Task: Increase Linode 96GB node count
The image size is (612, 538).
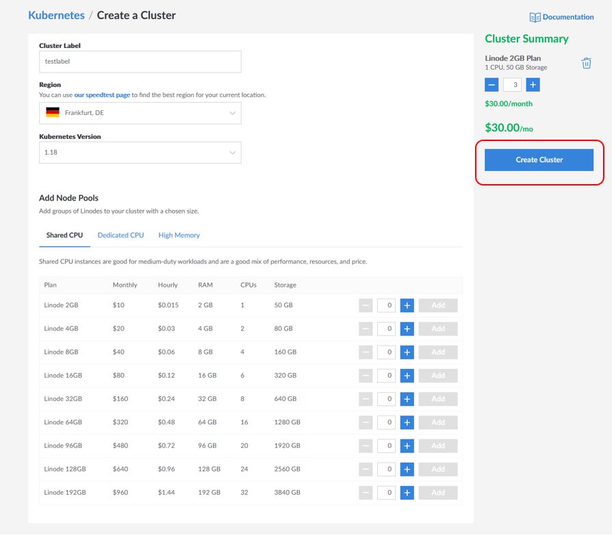Action: point(407,446)
